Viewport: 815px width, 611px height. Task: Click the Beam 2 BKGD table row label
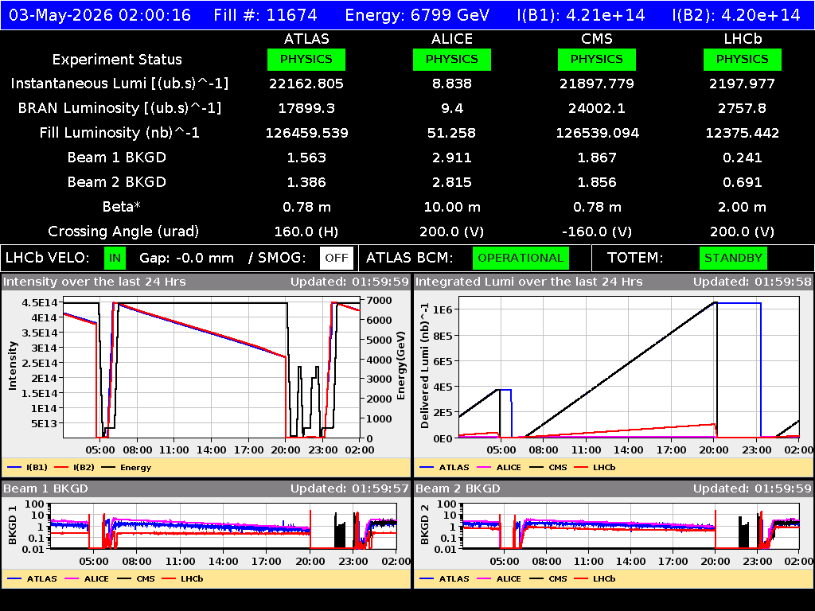coord(117,182)
